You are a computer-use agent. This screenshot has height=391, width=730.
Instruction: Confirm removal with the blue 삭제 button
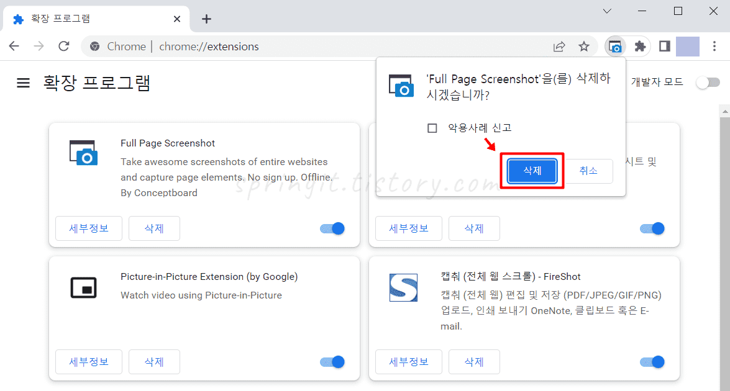pos(532,171)
